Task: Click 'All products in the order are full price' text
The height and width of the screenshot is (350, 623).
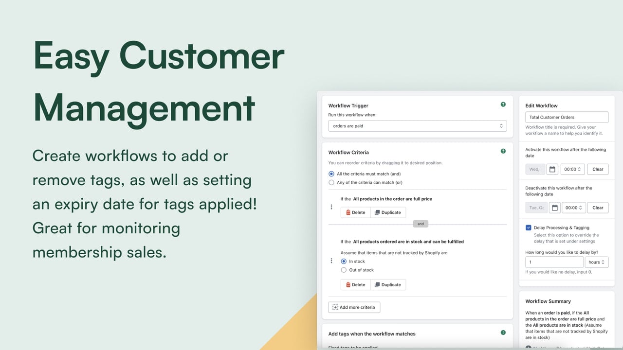Action: click(x=392, y=199)
